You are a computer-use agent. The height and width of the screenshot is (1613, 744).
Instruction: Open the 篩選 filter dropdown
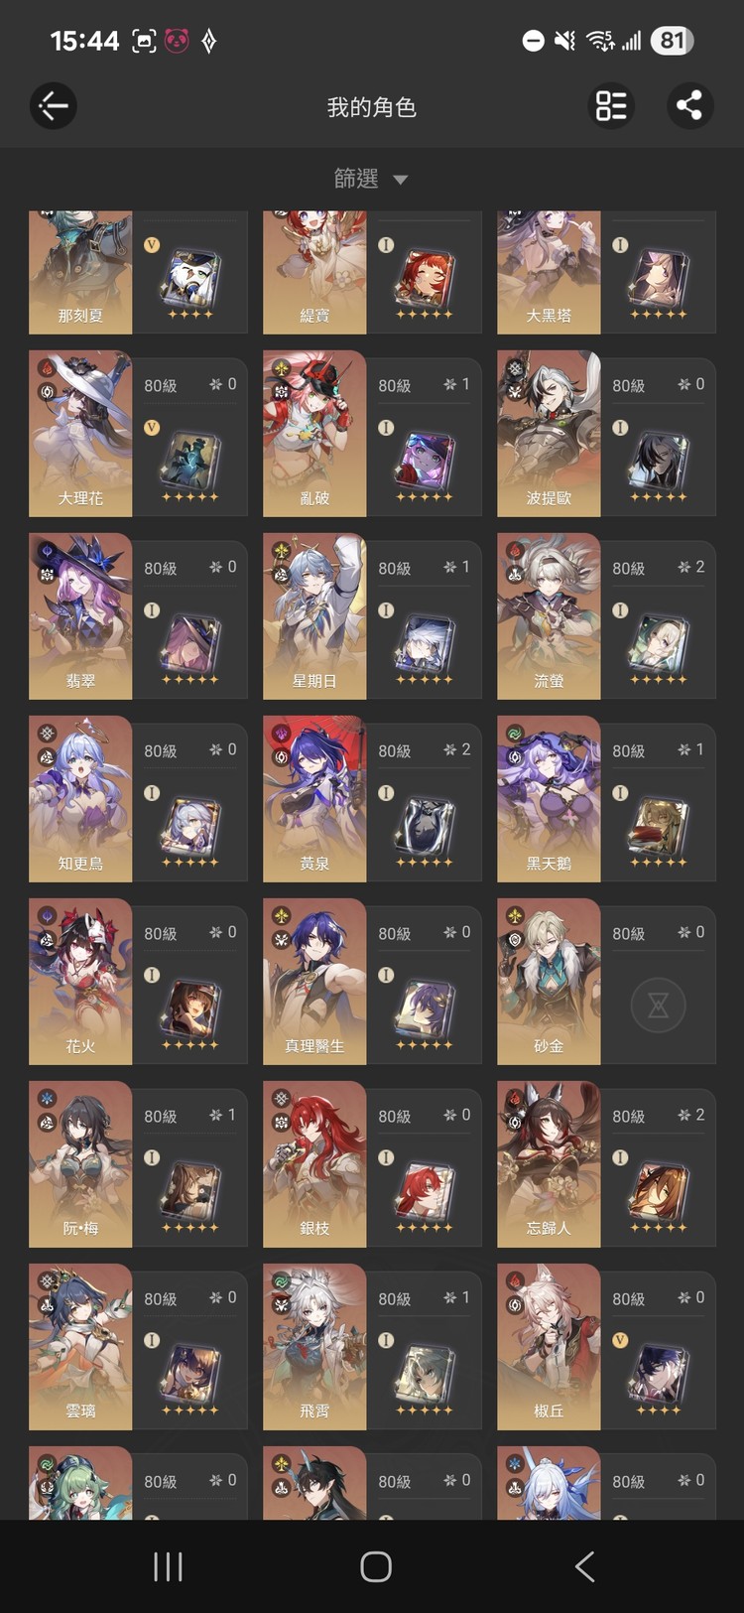(x=371, y=179)
